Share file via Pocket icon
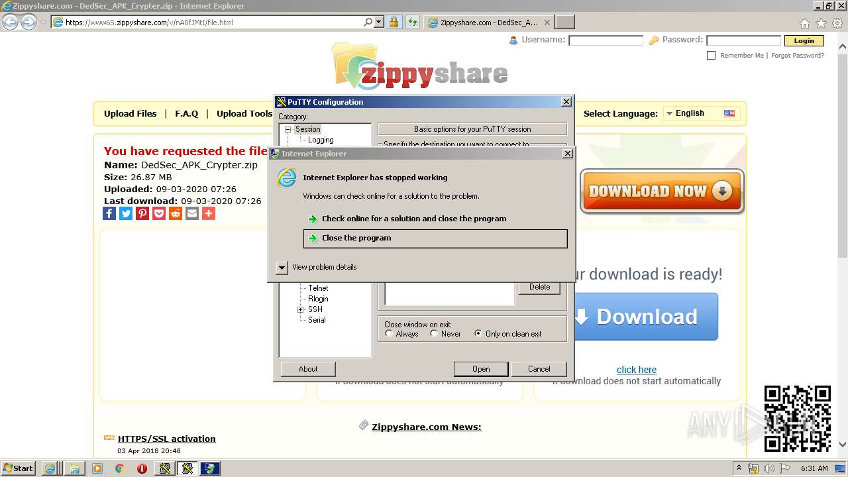Image resolution: width=848 pixels, height=477 pixels. [x=159, y=213]
